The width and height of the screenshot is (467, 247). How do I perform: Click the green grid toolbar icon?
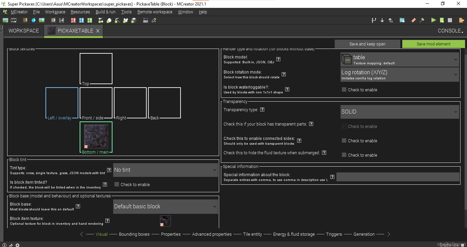(90, 20)
